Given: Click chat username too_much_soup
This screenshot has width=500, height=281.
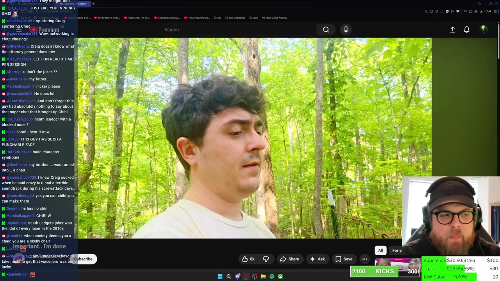Looking at the screenshot, I should point(20,119).
